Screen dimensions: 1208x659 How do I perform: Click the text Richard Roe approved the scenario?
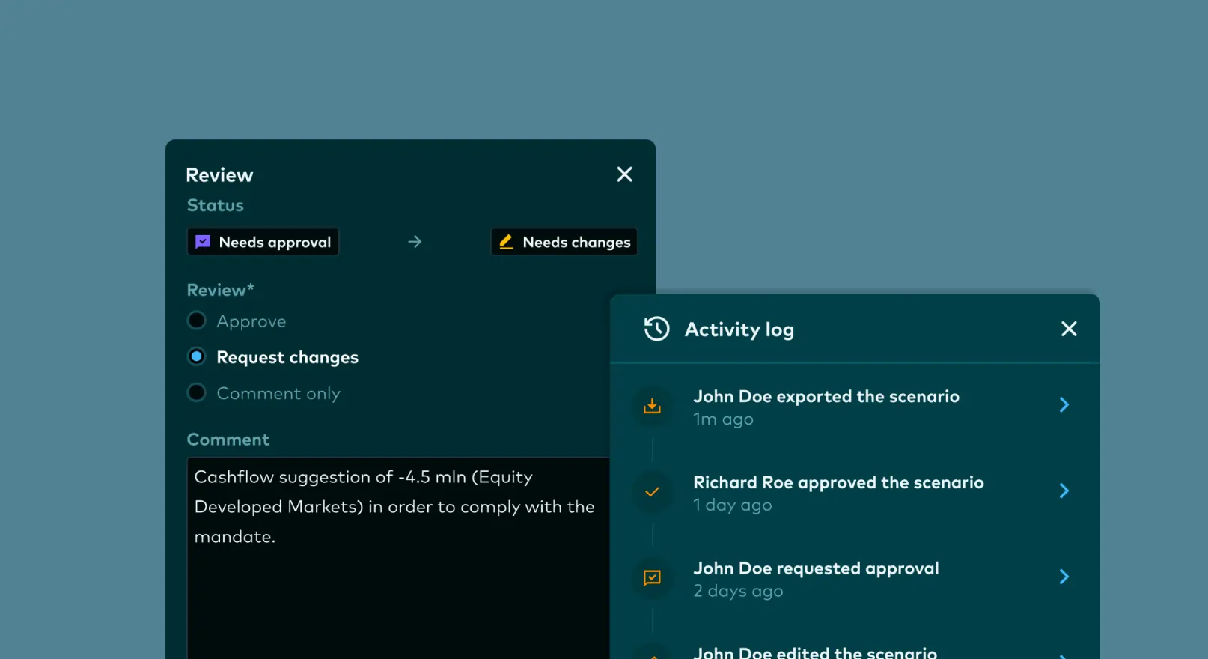click(838, 482)
